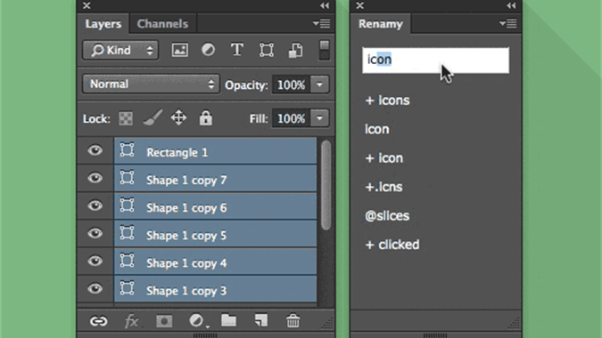The width and height of the screenshot is (602, 338).
Task: Hide the Shape 1 copy 3 layer
Action: tap(95, 288)
